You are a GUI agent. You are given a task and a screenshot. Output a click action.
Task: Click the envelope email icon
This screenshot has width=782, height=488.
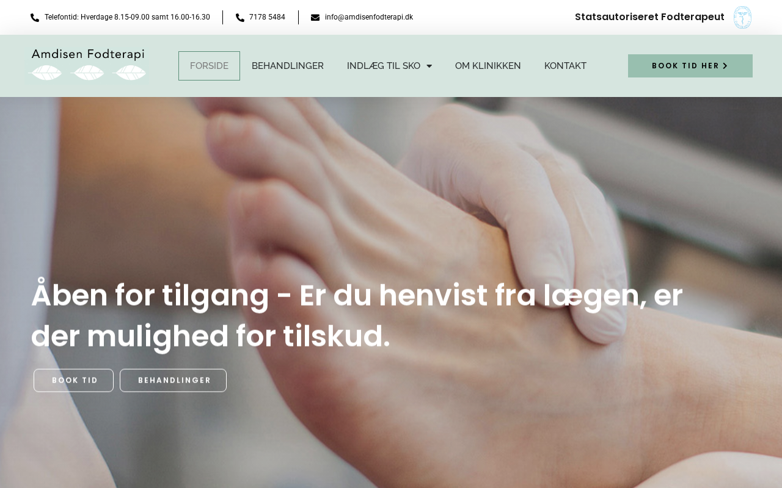[x=315, y=18]
